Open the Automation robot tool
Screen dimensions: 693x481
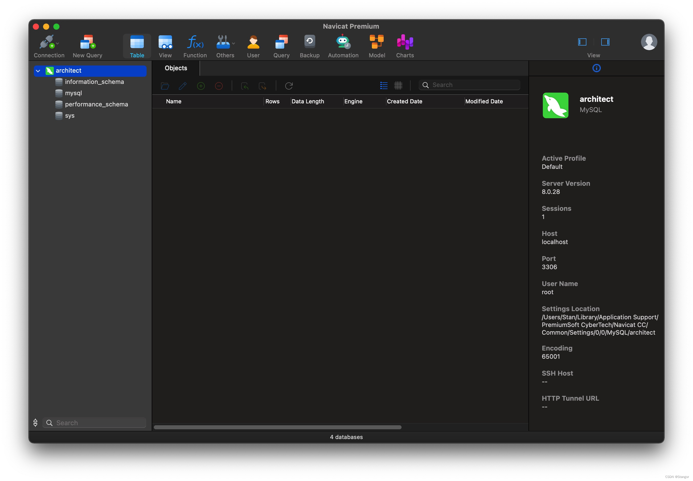point(343,42)
